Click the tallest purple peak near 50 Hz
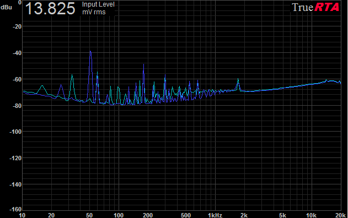The image size is (348, 218). point(90,52)
